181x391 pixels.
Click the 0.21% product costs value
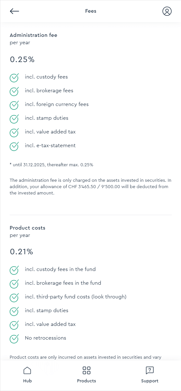coord(22,252)
